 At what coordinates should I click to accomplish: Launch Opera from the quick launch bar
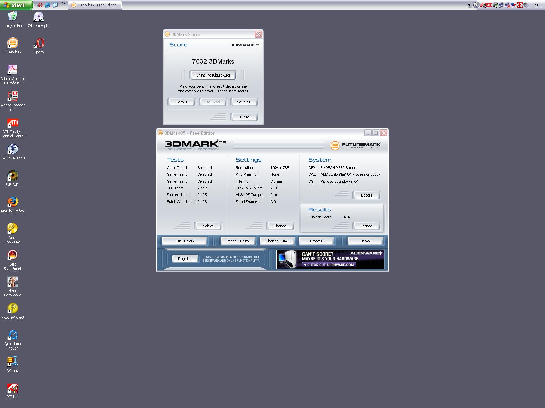pos(40,5)
